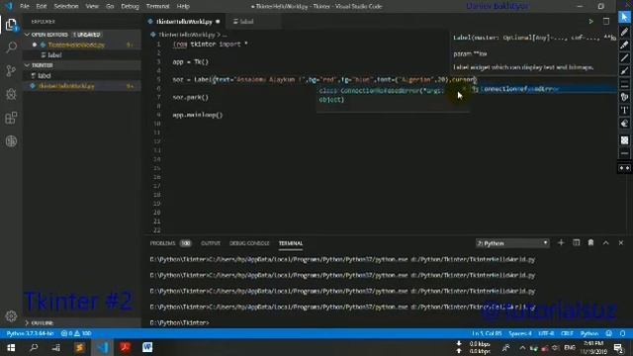Open the label file under Open Editors
Image resolution: width=633 pixels, height=356 pixels.
pyautogui.click(x=82, y=55)
